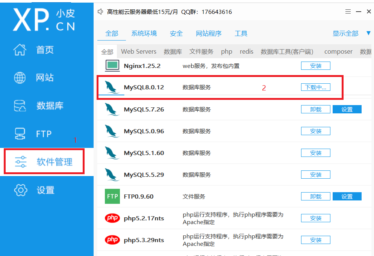
Task: Click the php5.2.17nts red php icon
Action: click(112, 218)
